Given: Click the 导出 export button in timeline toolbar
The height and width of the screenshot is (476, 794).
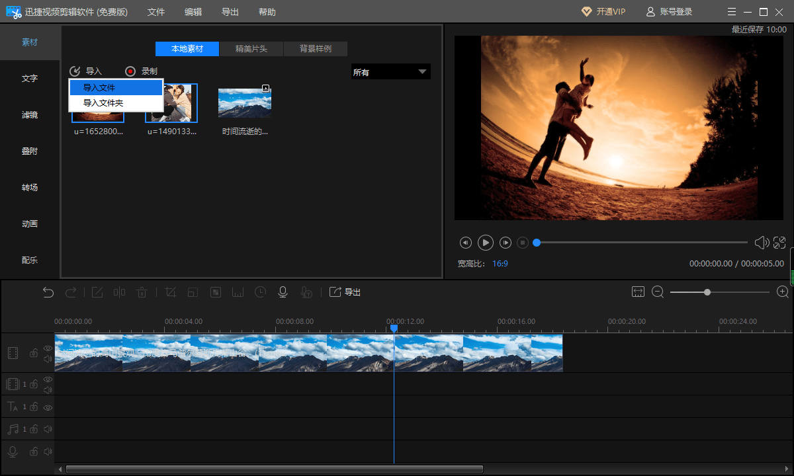Looking at the screenshot, I should (345, 292).
